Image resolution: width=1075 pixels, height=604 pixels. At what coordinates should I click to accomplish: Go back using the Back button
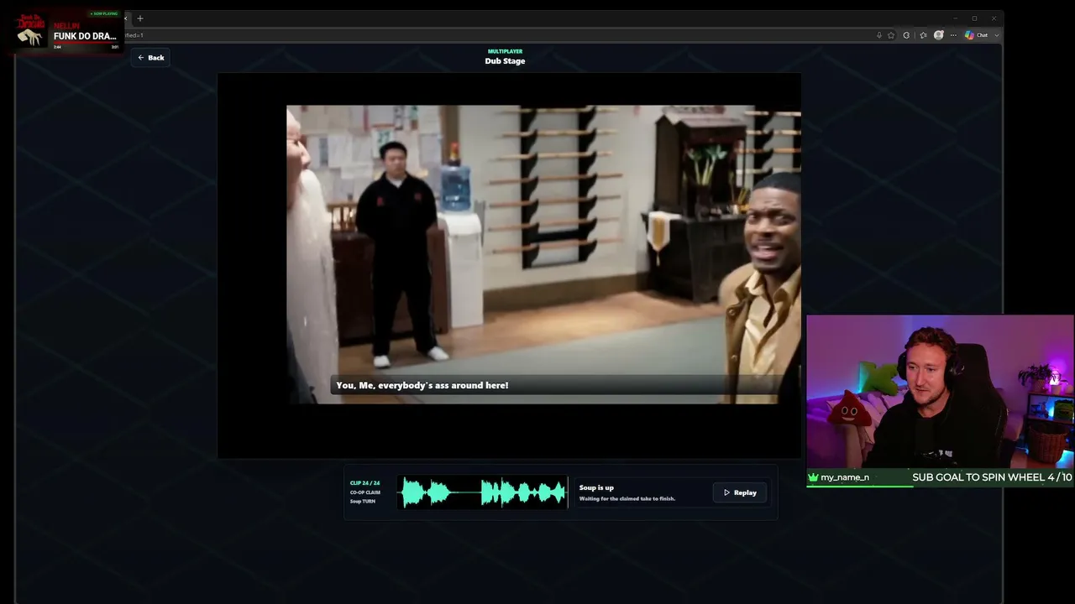pos(151,58)
